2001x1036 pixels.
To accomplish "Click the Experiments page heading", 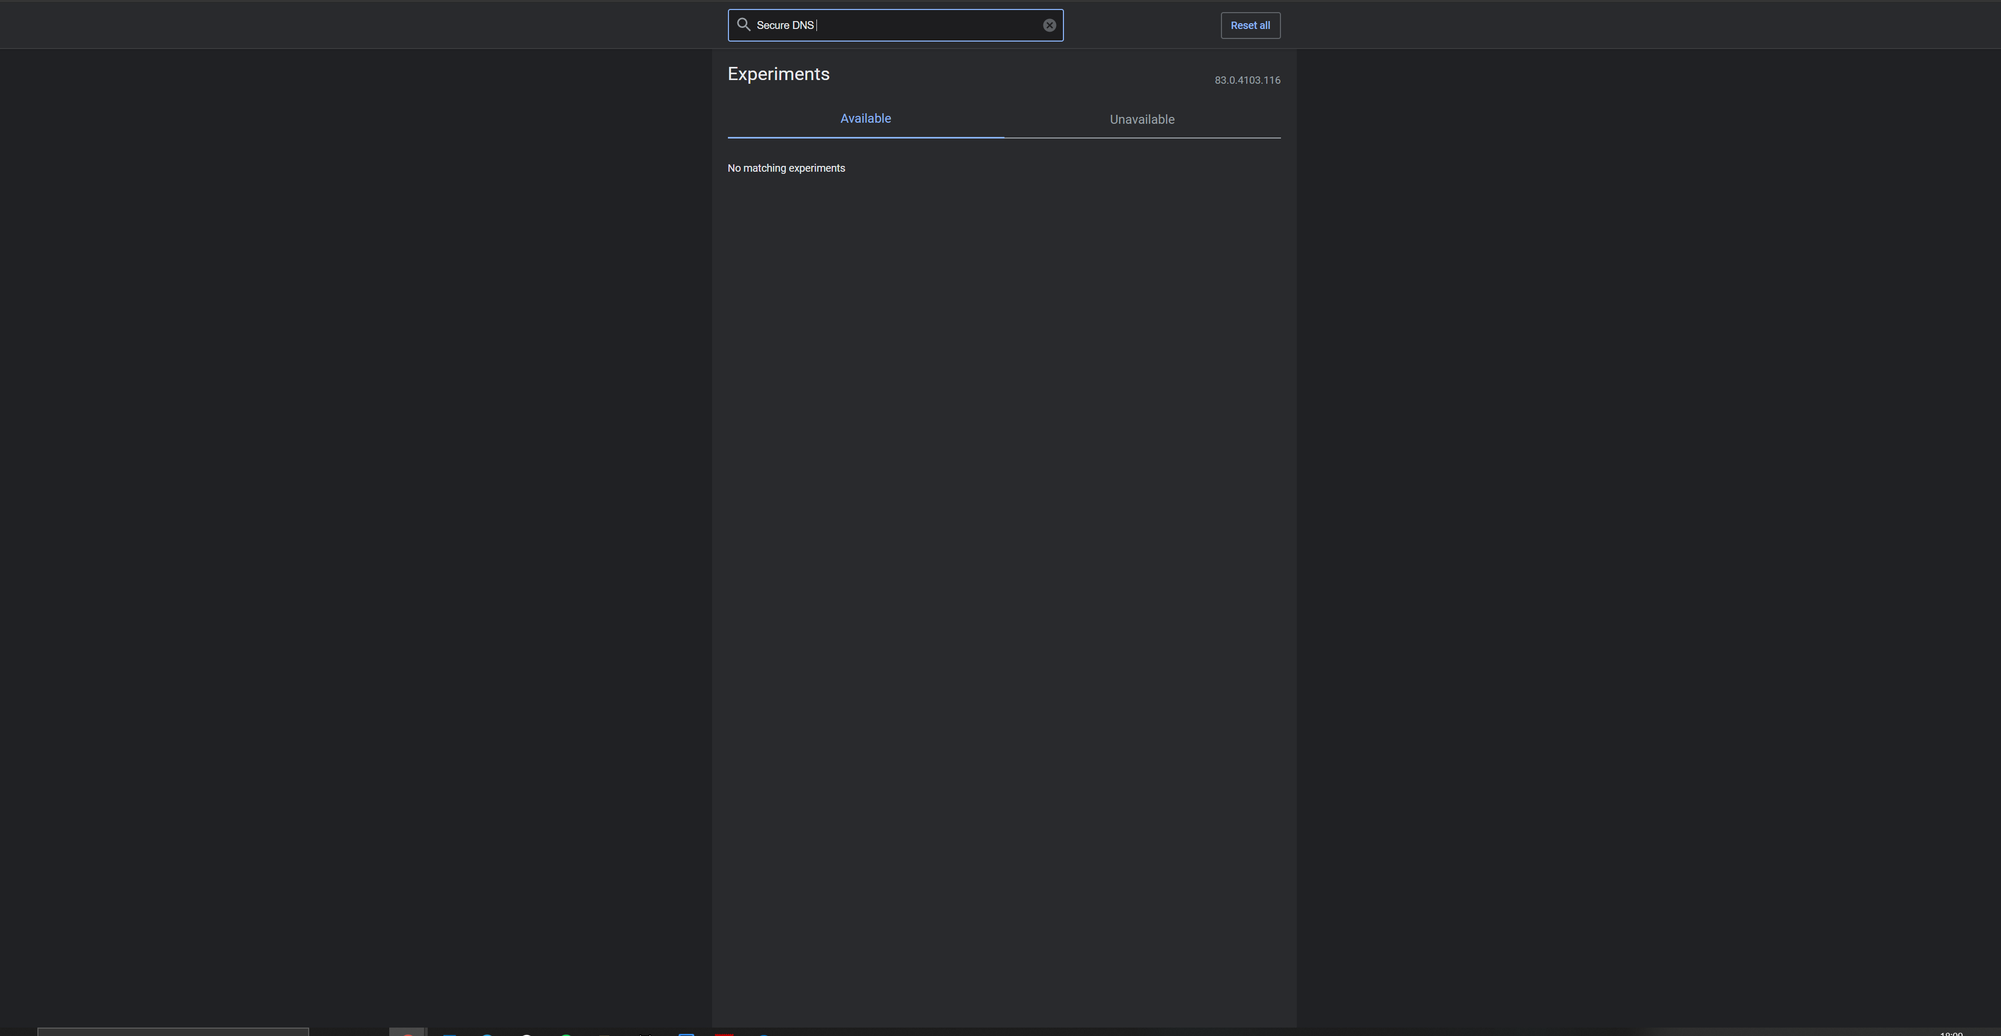I will click(778, 75).
